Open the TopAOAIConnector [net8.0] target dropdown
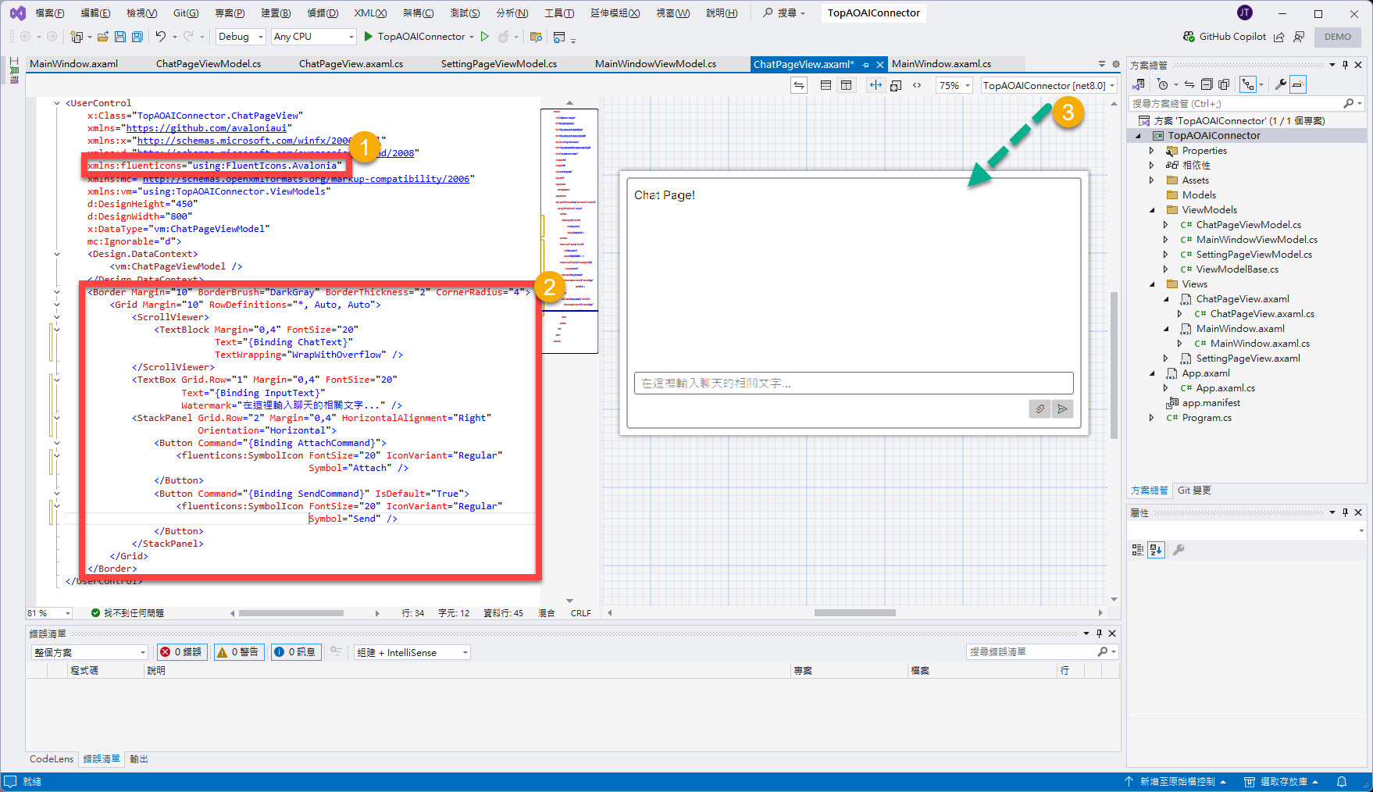The image size is (1373, 792). [x=1049, y=85]
